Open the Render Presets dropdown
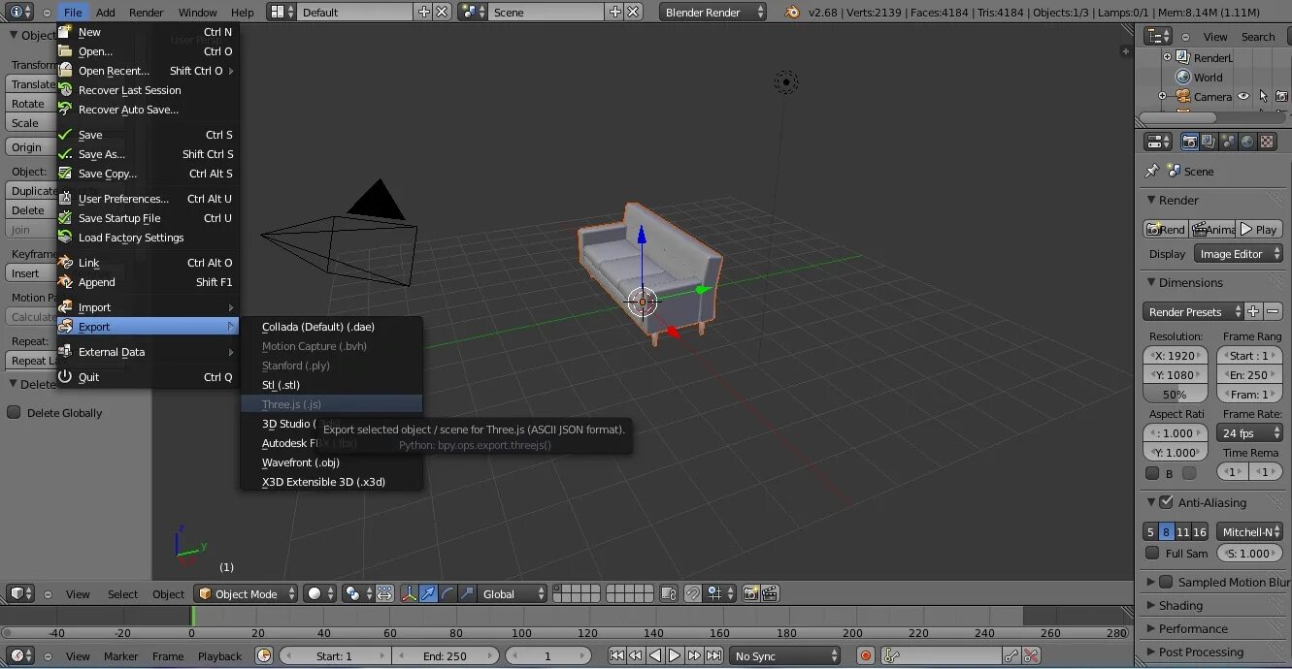This screenshot has height=669, width=1292. coord(1193,311)
